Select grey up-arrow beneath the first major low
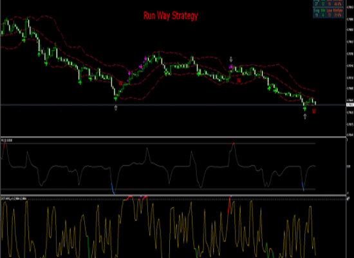Image resolution: width=354 pixels, height=258 pixels. click(116, 108)
